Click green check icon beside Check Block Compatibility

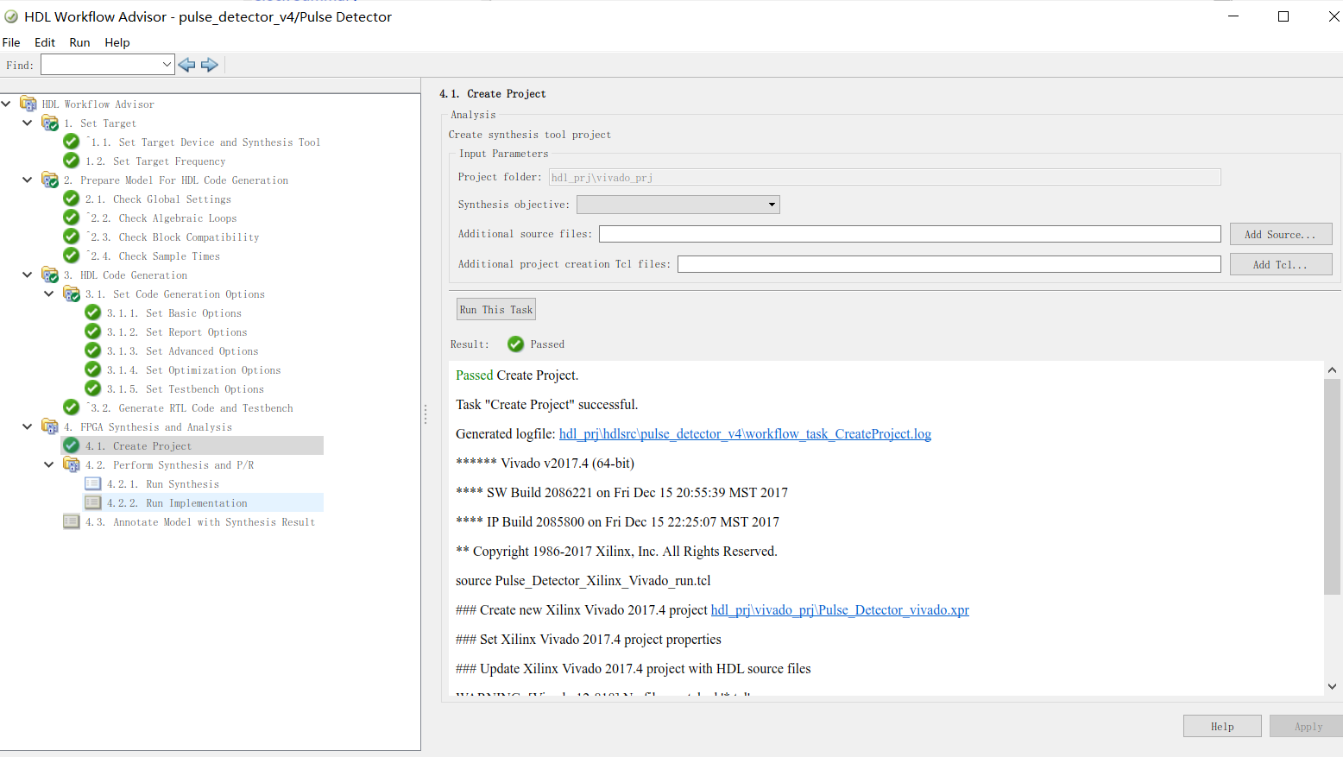(72, 237)
